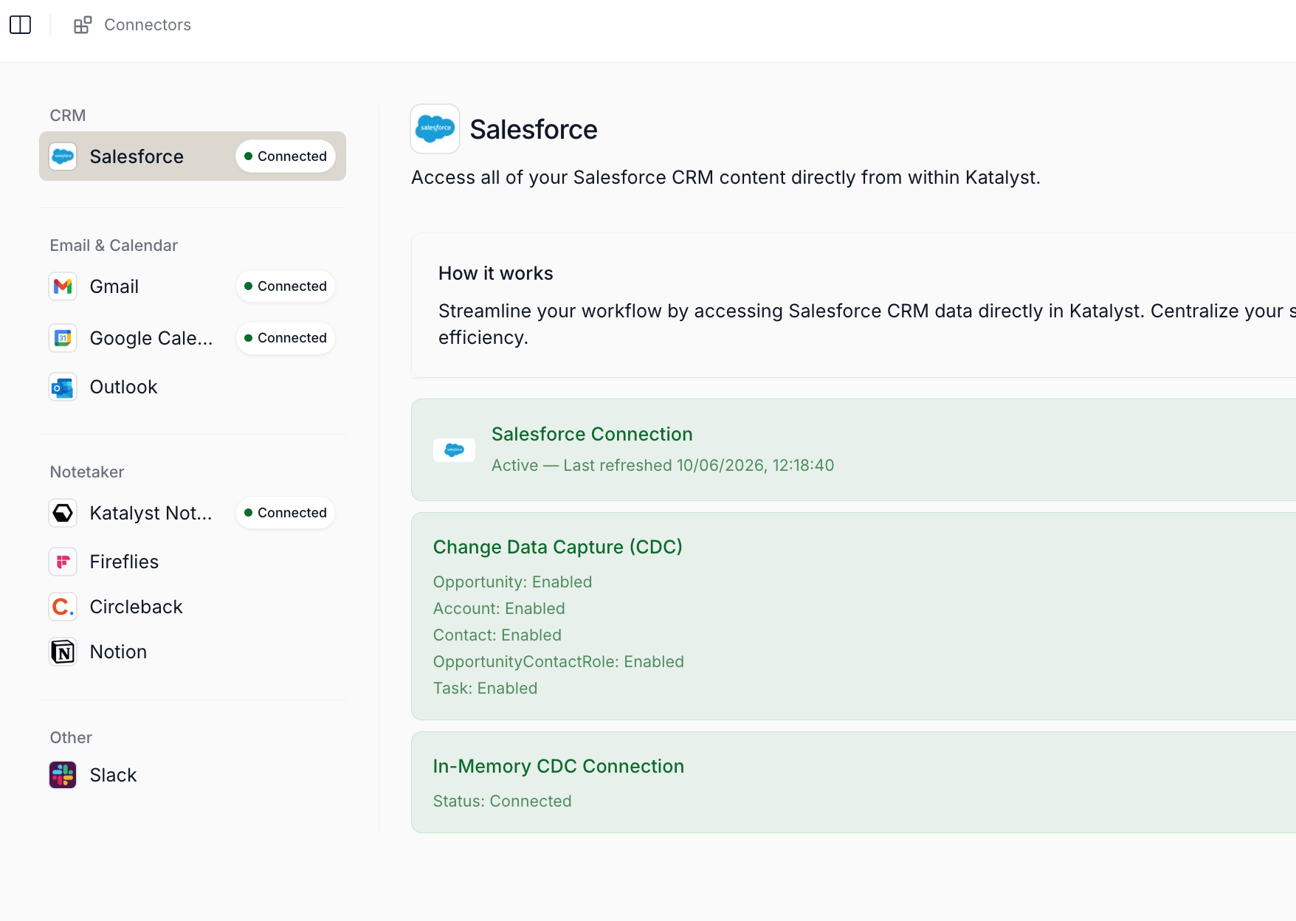
Task: Click 'Opportunity: Enabled' text
Action: pos(512,582)
